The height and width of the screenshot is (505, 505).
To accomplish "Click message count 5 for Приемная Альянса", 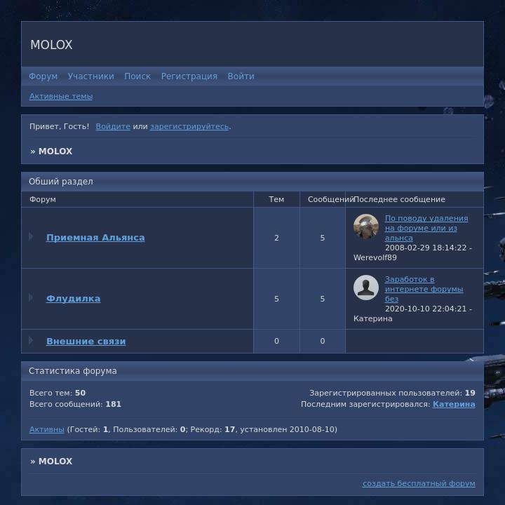I will (x=323, y=238).
